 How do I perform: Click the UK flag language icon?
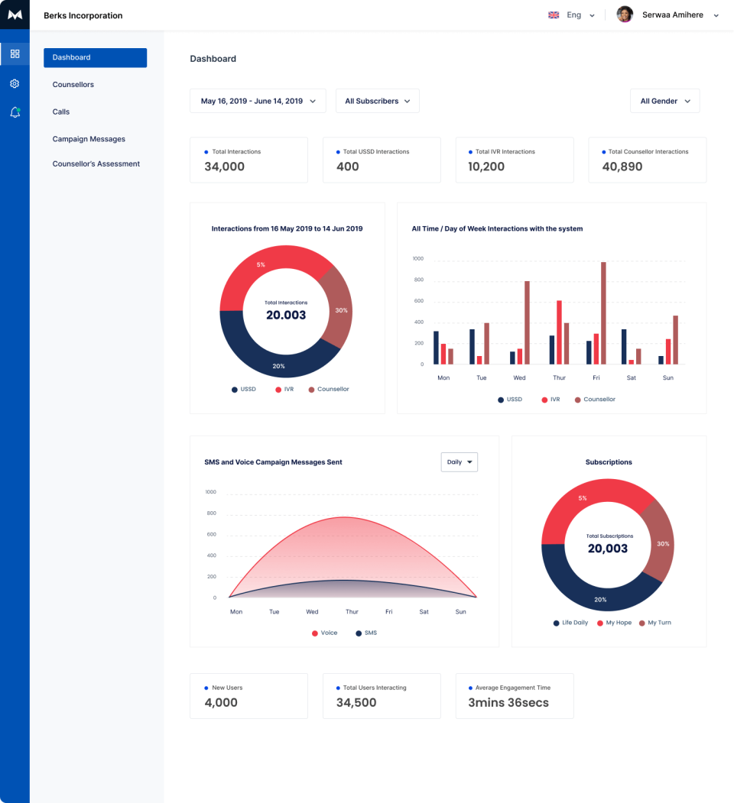point(553,14)
